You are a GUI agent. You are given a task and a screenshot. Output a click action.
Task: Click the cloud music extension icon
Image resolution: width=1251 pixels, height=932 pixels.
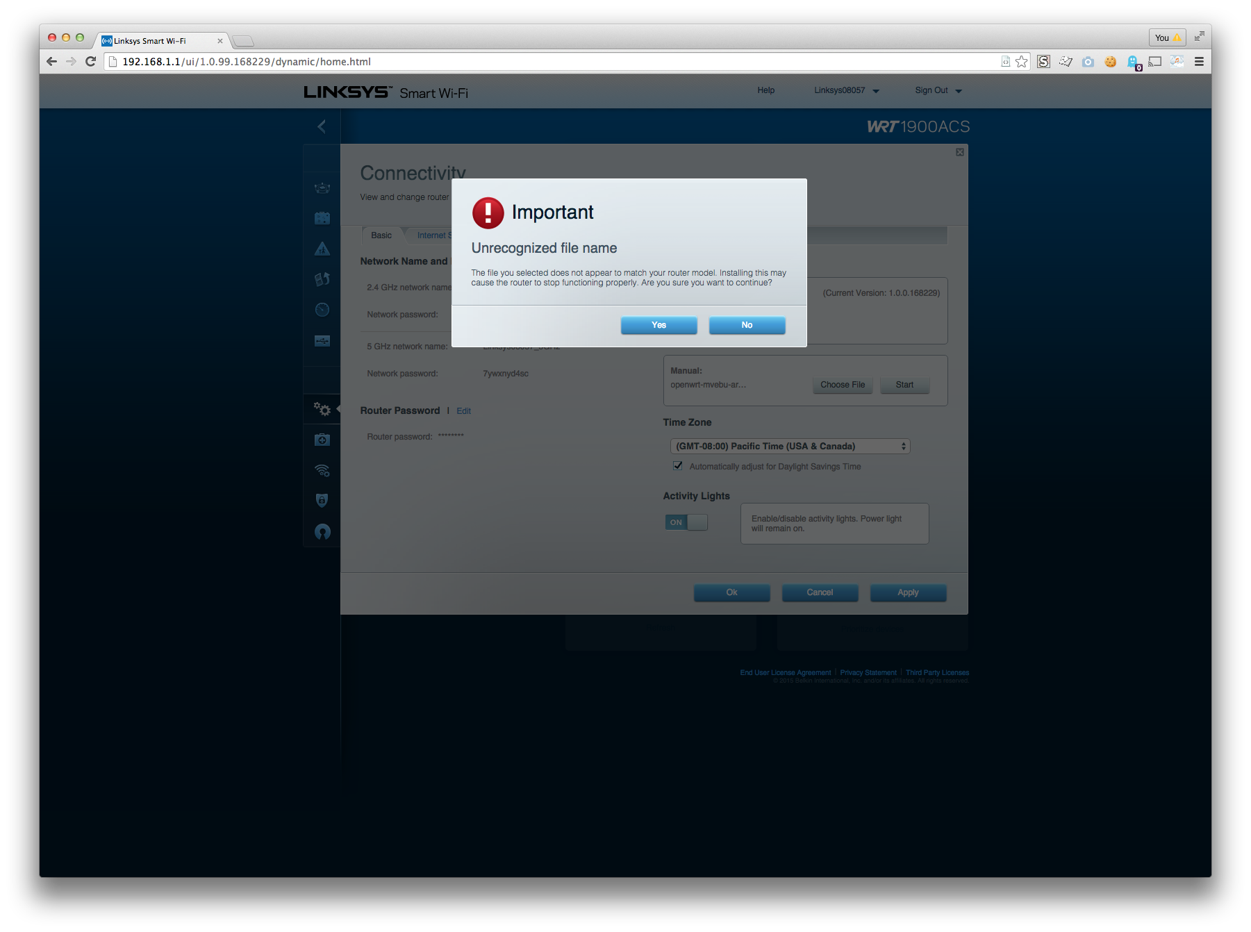click(1177, 61)
